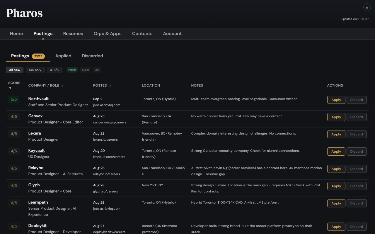
Task: Filter to 4–5/5 postings
Action: [x=54, y=70]
